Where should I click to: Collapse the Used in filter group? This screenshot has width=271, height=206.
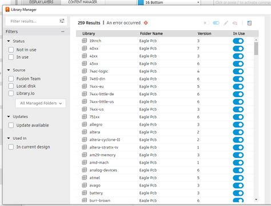click(x=9, y=138)
